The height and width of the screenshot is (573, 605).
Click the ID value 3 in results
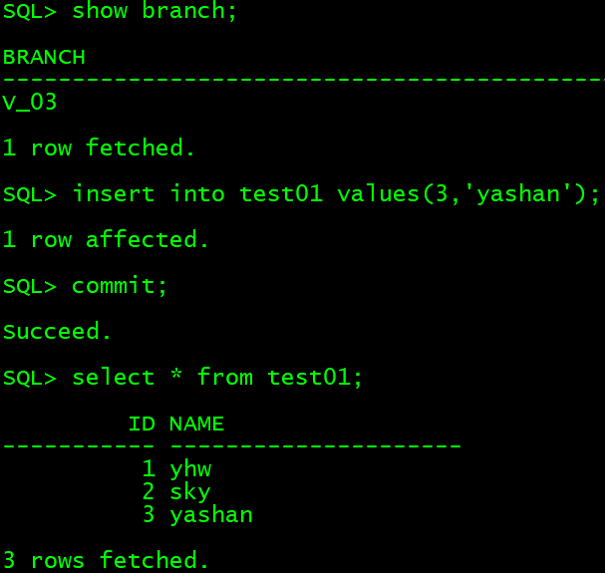coord(149,514)
